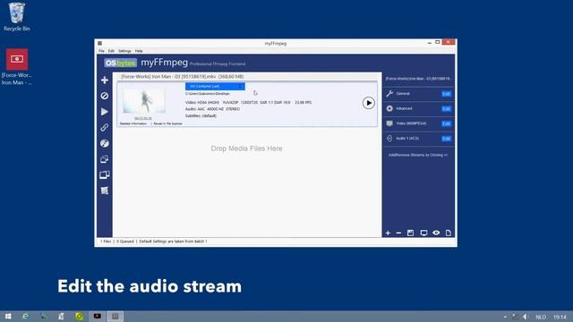Screen dimensions: 573x322
Task: Click the play triangle icon in left sidebar
Action: pos(105,112)
